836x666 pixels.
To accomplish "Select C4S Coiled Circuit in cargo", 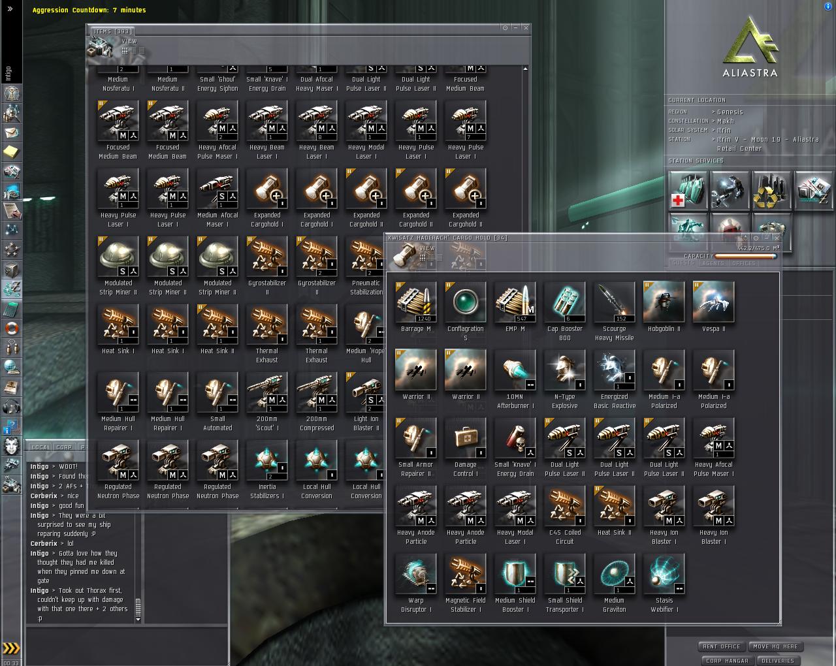I will coord(565,515).
